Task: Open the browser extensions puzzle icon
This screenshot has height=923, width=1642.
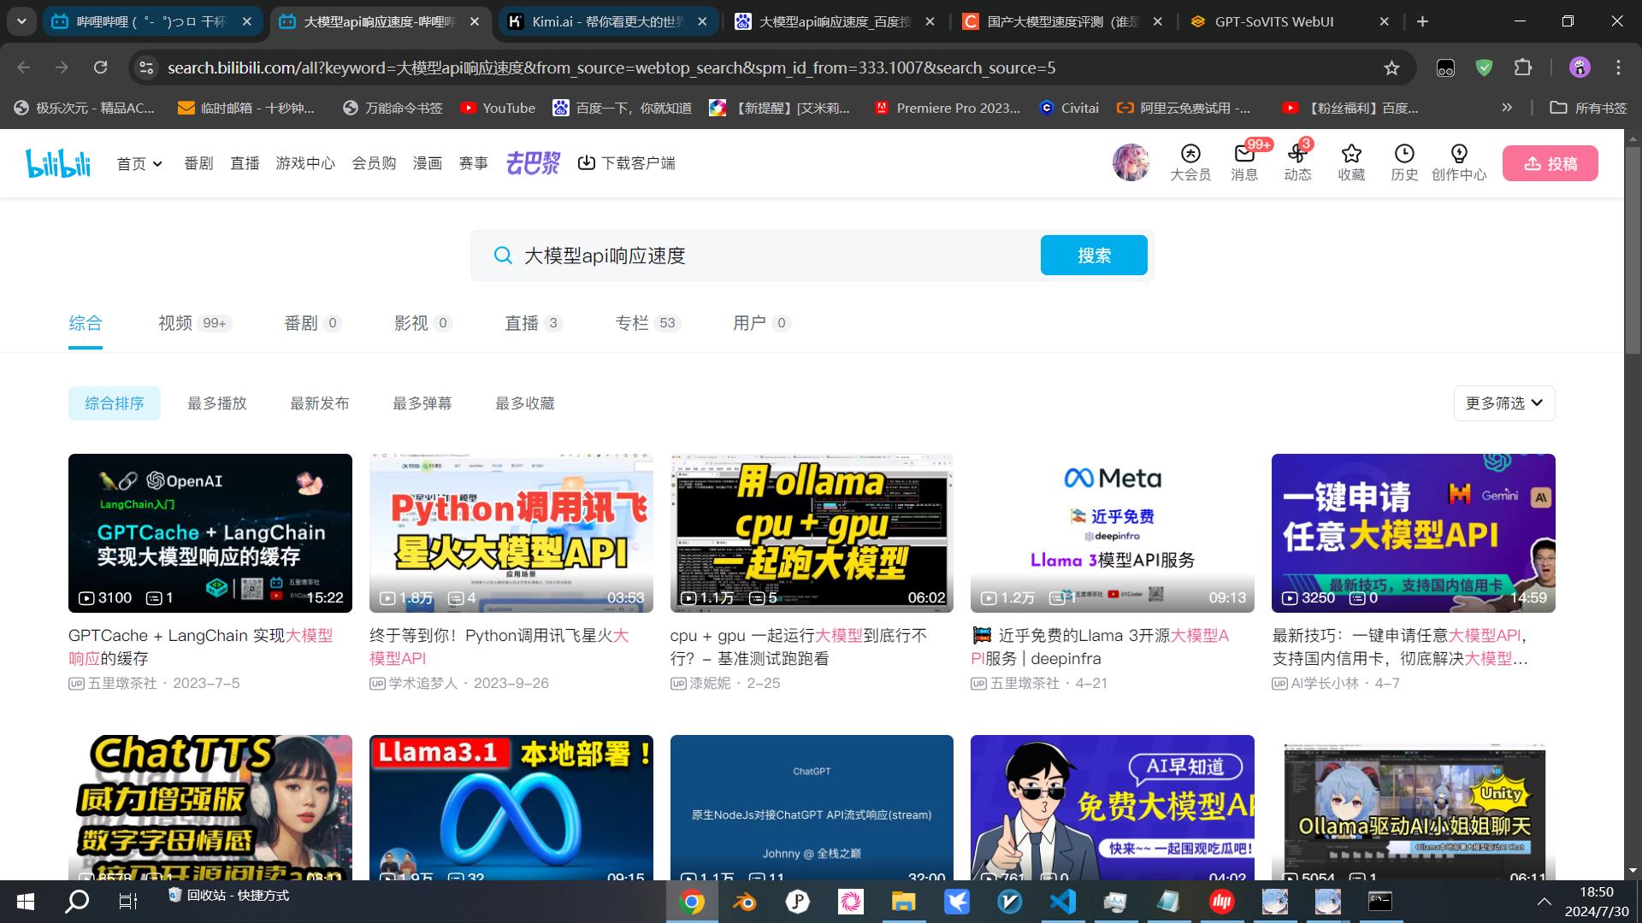Action: click(1523, 68)
